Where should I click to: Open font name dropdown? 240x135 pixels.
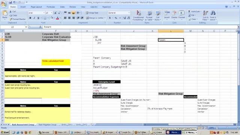pyautogui.click(x=44, y=13)
